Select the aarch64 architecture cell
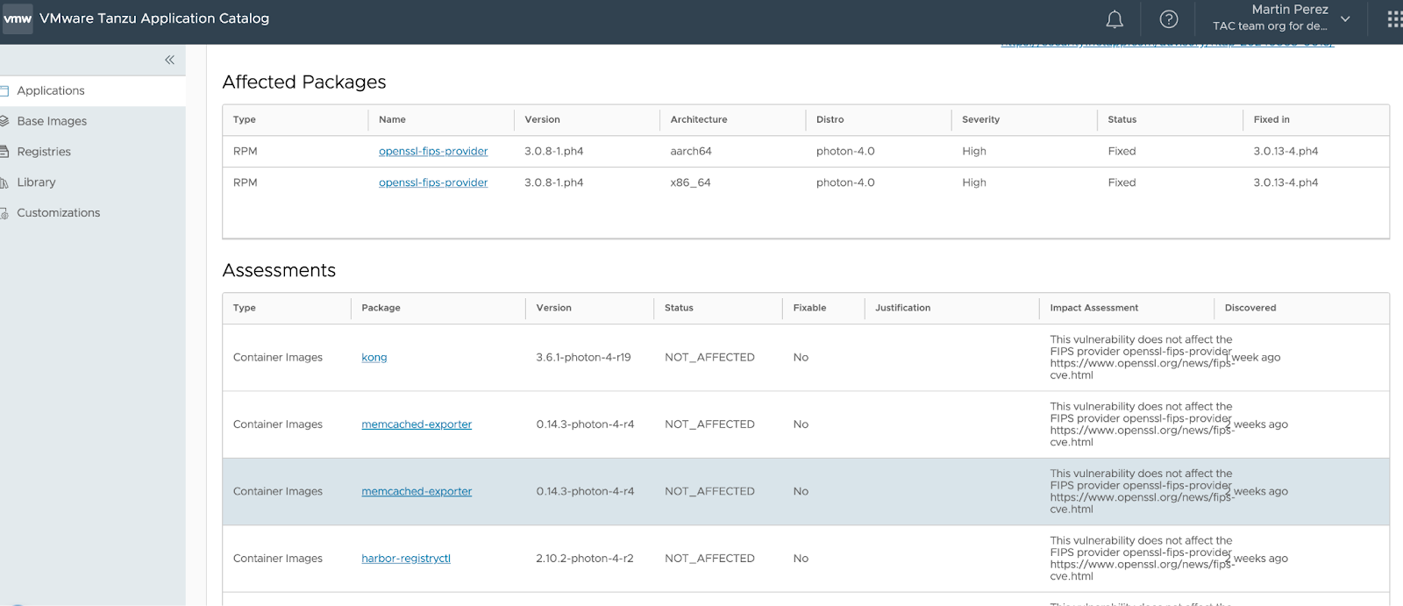Viewport: 1403px width, 606px height. point(691,151)
